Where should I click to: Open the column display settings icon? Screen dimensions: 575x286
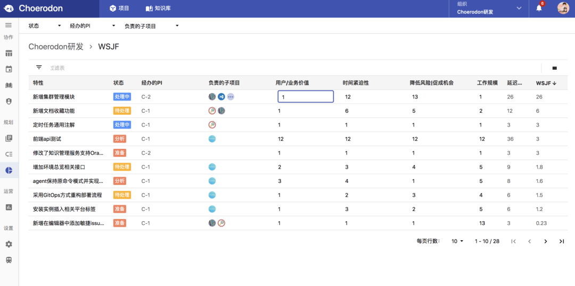point(555,68)
